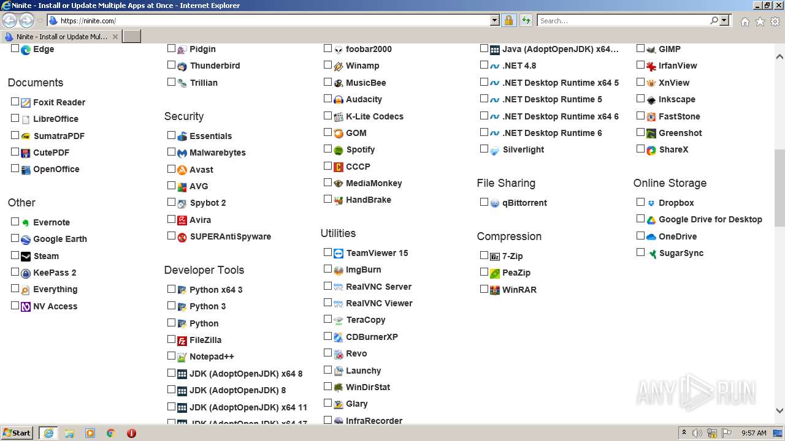Open the Start menu
This screenshot has height=441, width=785.
17,432
